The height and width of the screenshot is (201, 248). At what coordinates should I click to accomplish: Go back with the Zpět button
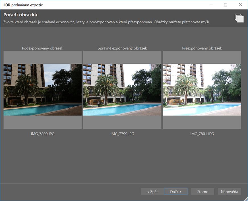(x=152, y=192)
